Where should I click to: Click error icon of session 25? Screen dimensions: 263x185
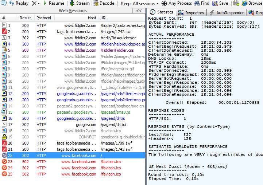point(4,174)
